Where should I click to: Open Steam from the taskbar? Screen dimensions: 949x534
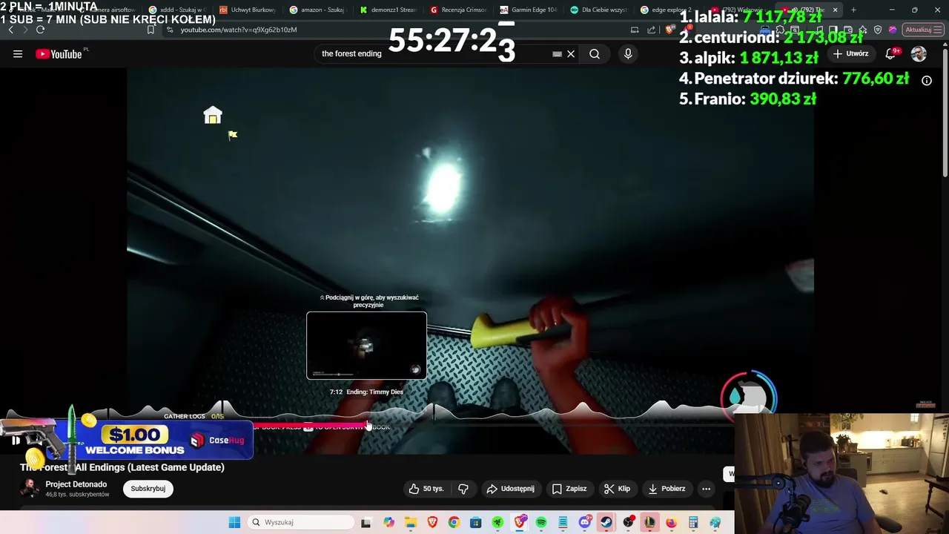606,523
